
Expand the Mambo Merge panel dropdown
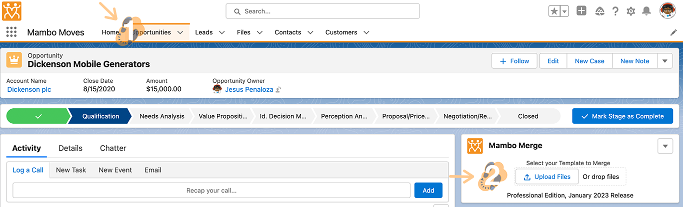[664, 146]
